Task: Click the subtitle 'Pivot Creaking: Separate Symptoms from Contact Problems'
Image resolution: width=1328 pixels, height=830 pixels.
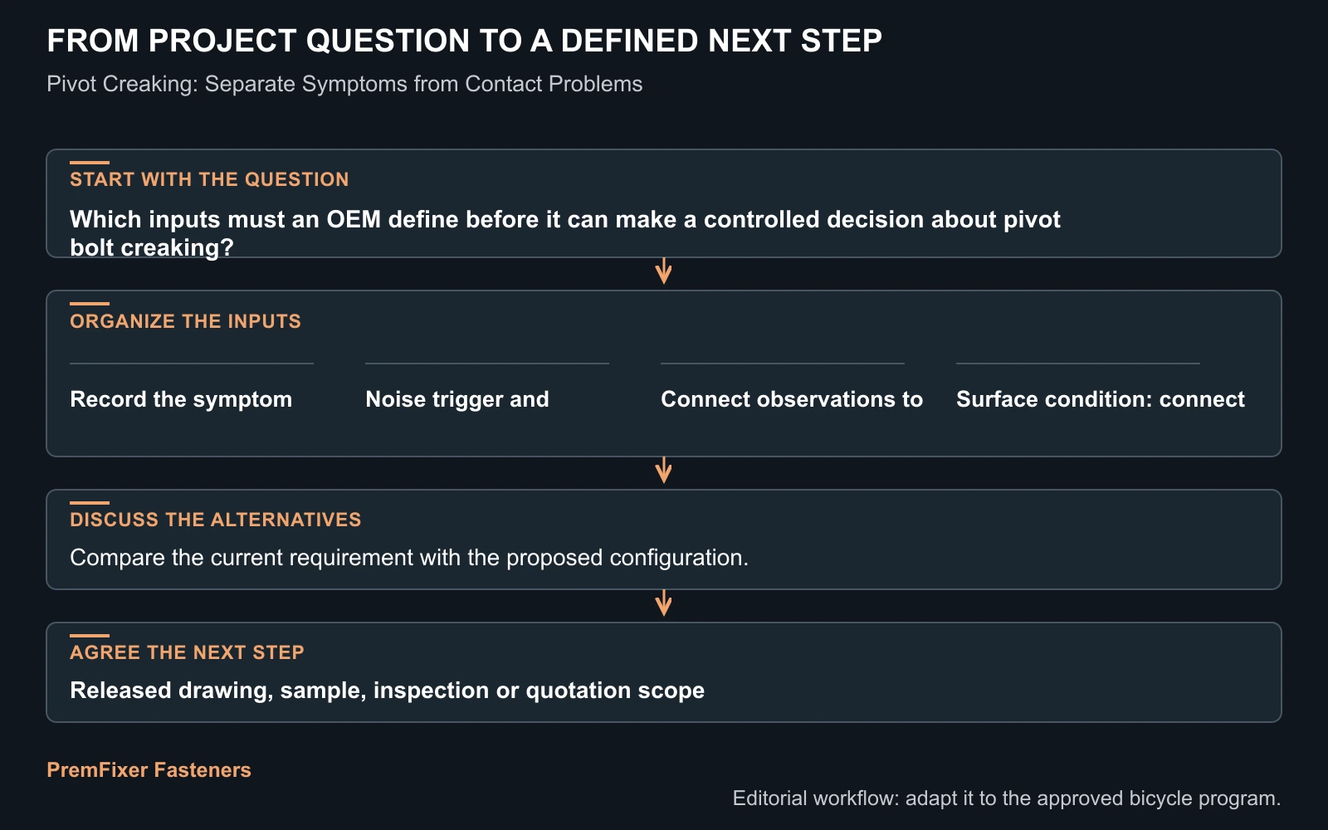Action: coord(344,84)
